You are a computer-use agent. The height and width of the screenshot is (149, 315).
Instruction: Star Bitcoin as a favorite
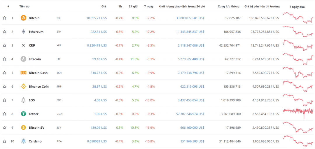coord(4,18)
